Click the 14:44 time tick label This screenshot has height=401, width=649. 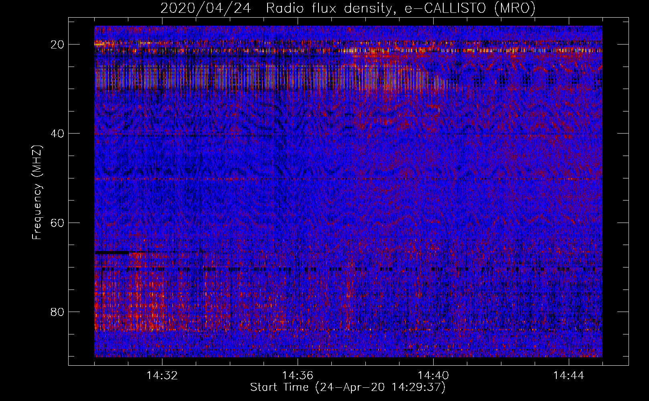[x=569, y=376]
